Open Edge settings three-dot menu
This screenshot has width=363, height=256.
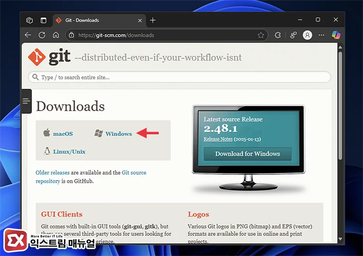[x=321, y=35]
